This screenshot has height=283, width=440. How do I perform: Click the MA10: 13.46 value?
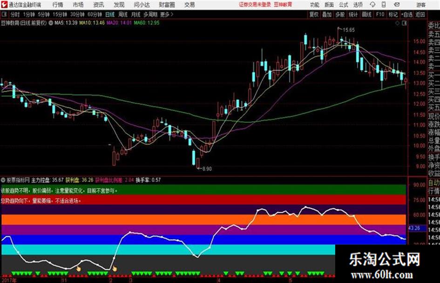92,23
